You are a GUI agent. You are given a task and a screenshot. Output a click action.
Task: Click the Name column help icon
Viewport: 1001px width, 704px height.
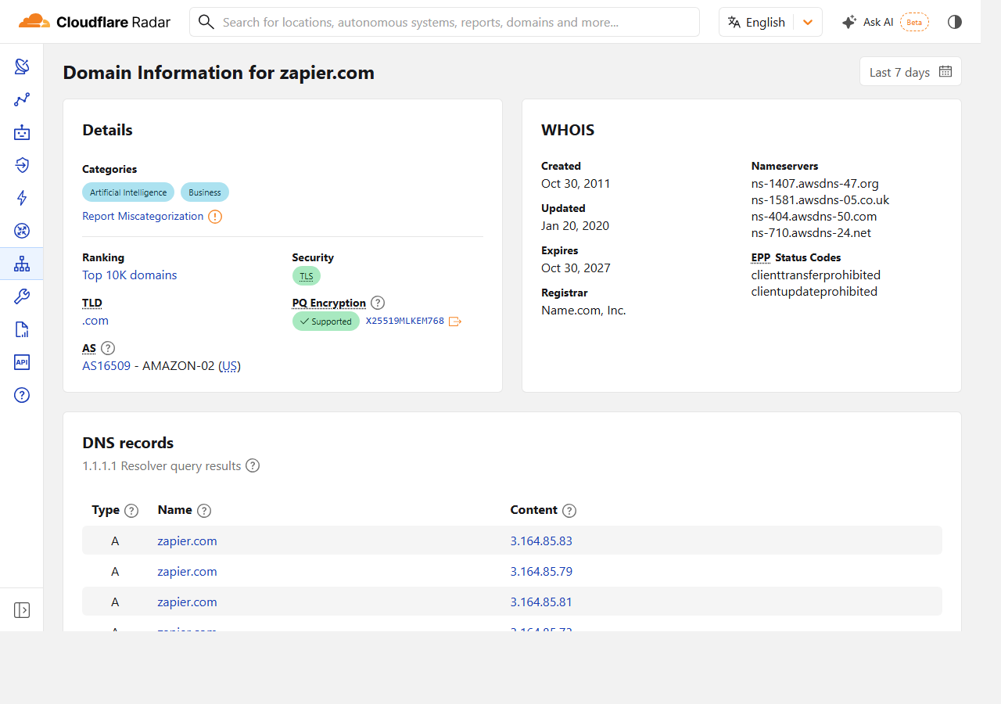204,511
